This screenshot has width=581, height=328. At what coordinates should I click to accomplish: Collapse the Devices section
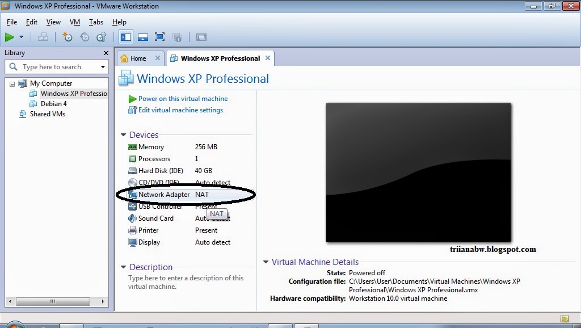point(123,135)
